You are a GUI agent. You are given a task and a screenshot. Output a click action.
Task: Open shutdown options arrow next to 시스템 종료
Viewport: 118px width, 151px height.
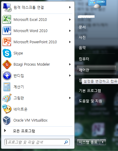[x=103, y=142]
